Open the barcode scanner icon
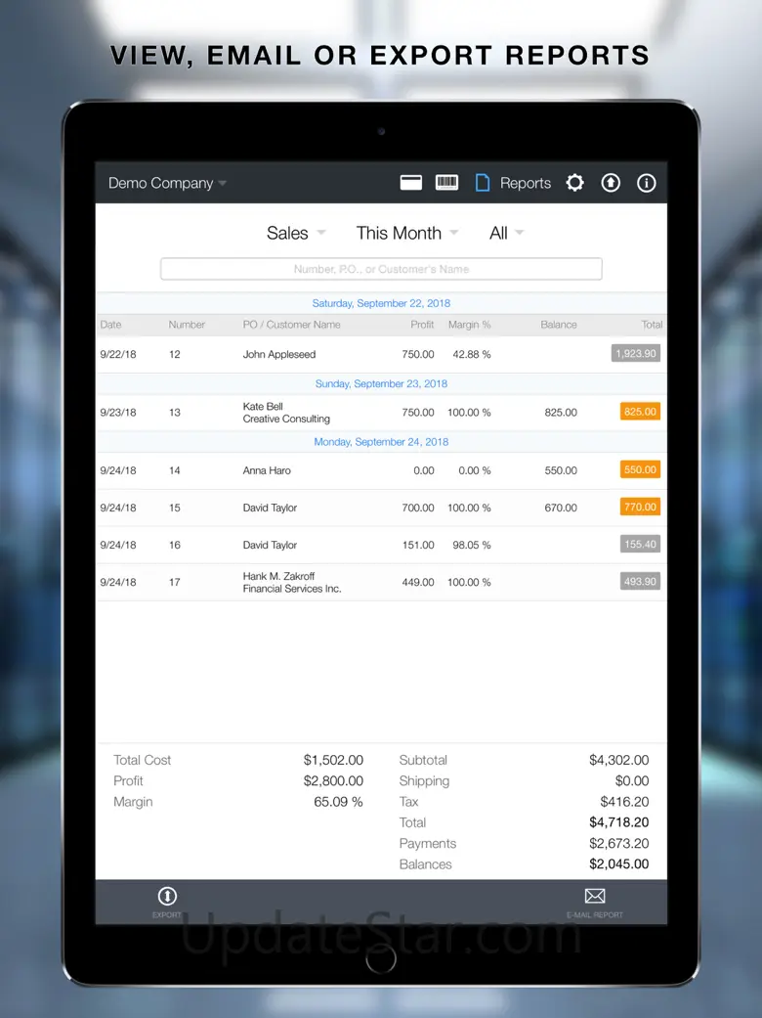This screenshot has height=1018, width=762. pyautogui.click(x=446, y=183)
